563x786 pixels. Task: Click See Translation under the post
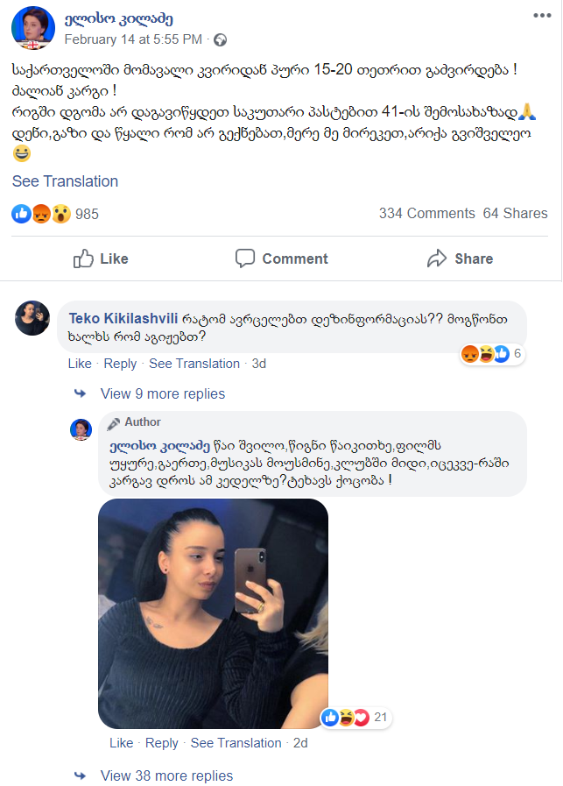pyautogui.click(x=65, y=181)
